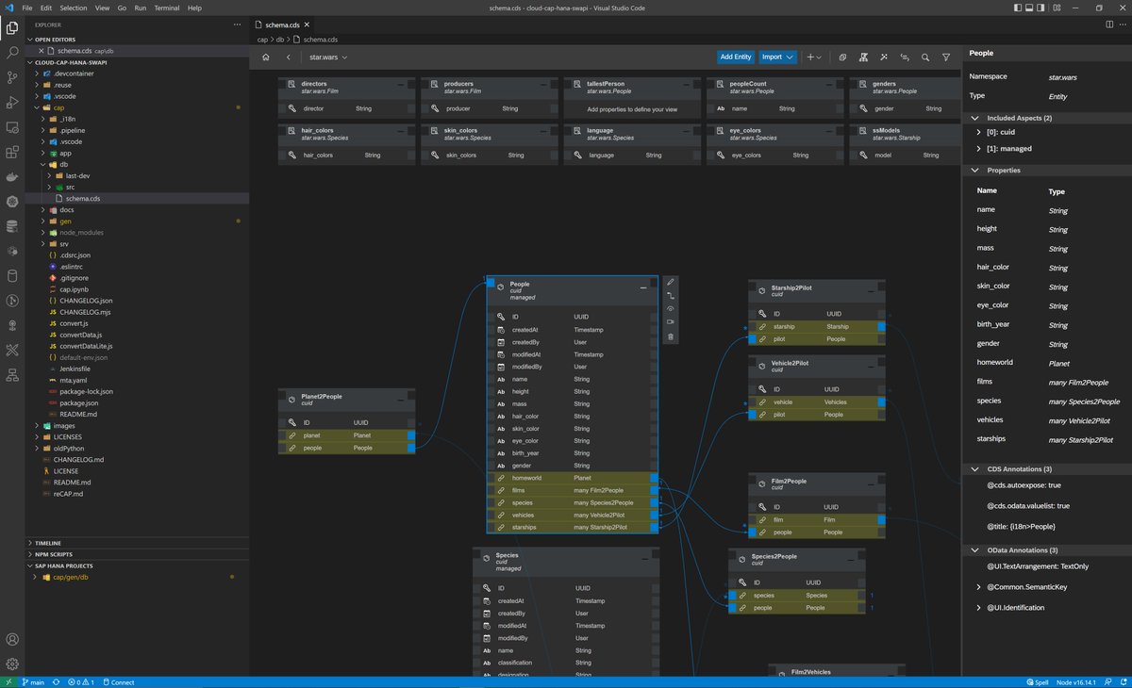Viewport: 1132px width, 688px height.
Task: Open the plus add dropdown in toolbar
Action: click(814, 57)
